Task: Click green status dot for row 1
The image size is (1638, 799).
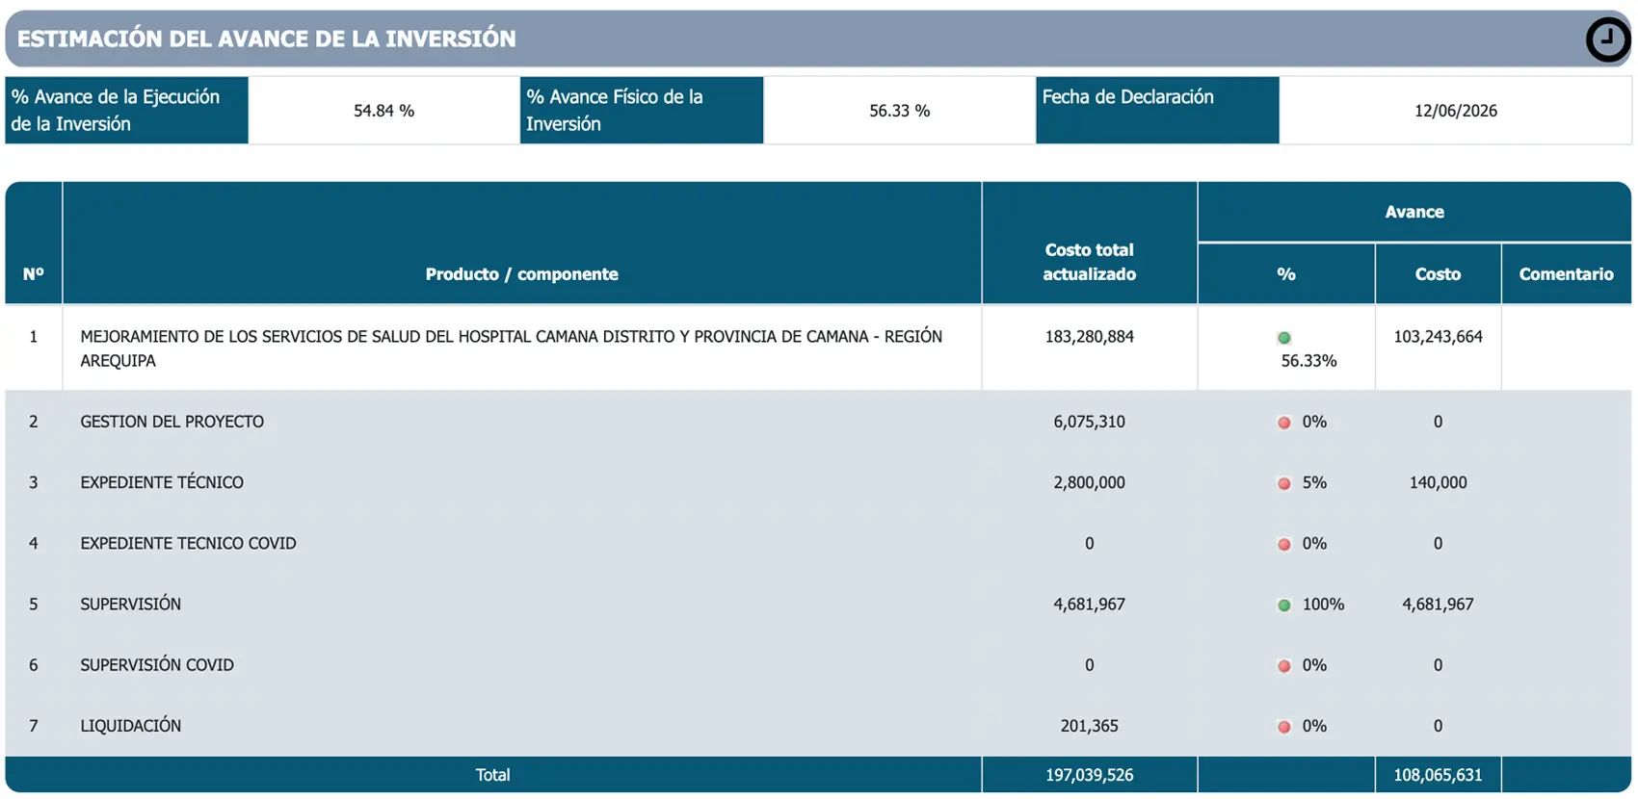Action: click(1283, 338)
